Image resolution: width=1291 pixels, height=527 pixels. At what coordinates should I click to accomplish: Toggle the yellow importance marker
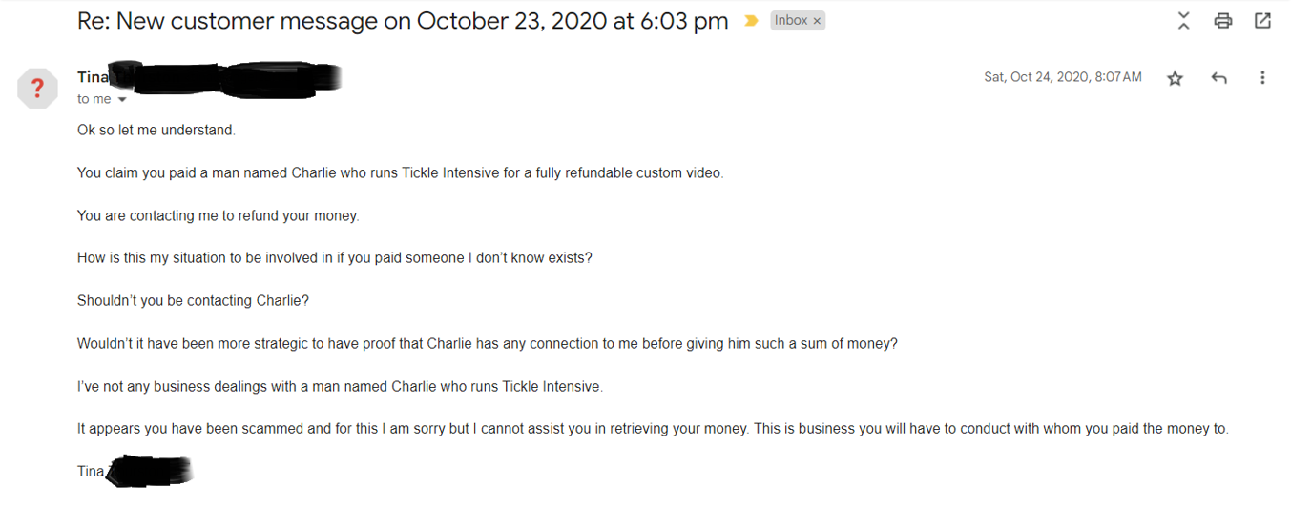pyautogui.click(x=751, y=21)
